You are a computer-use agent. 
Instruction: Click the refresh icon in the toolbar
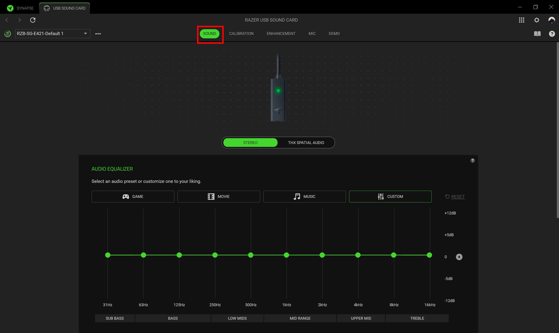click(x=33, y=20)
